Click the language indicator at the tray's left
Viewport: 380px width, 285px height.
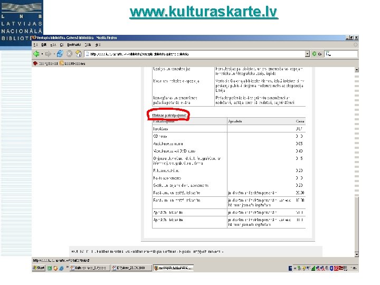tap(290, 268)
